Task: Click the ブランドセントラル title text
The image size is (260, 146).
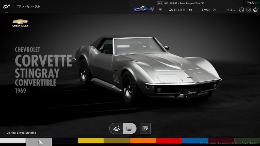Action: pyautogui.click(x=28, y=6)
